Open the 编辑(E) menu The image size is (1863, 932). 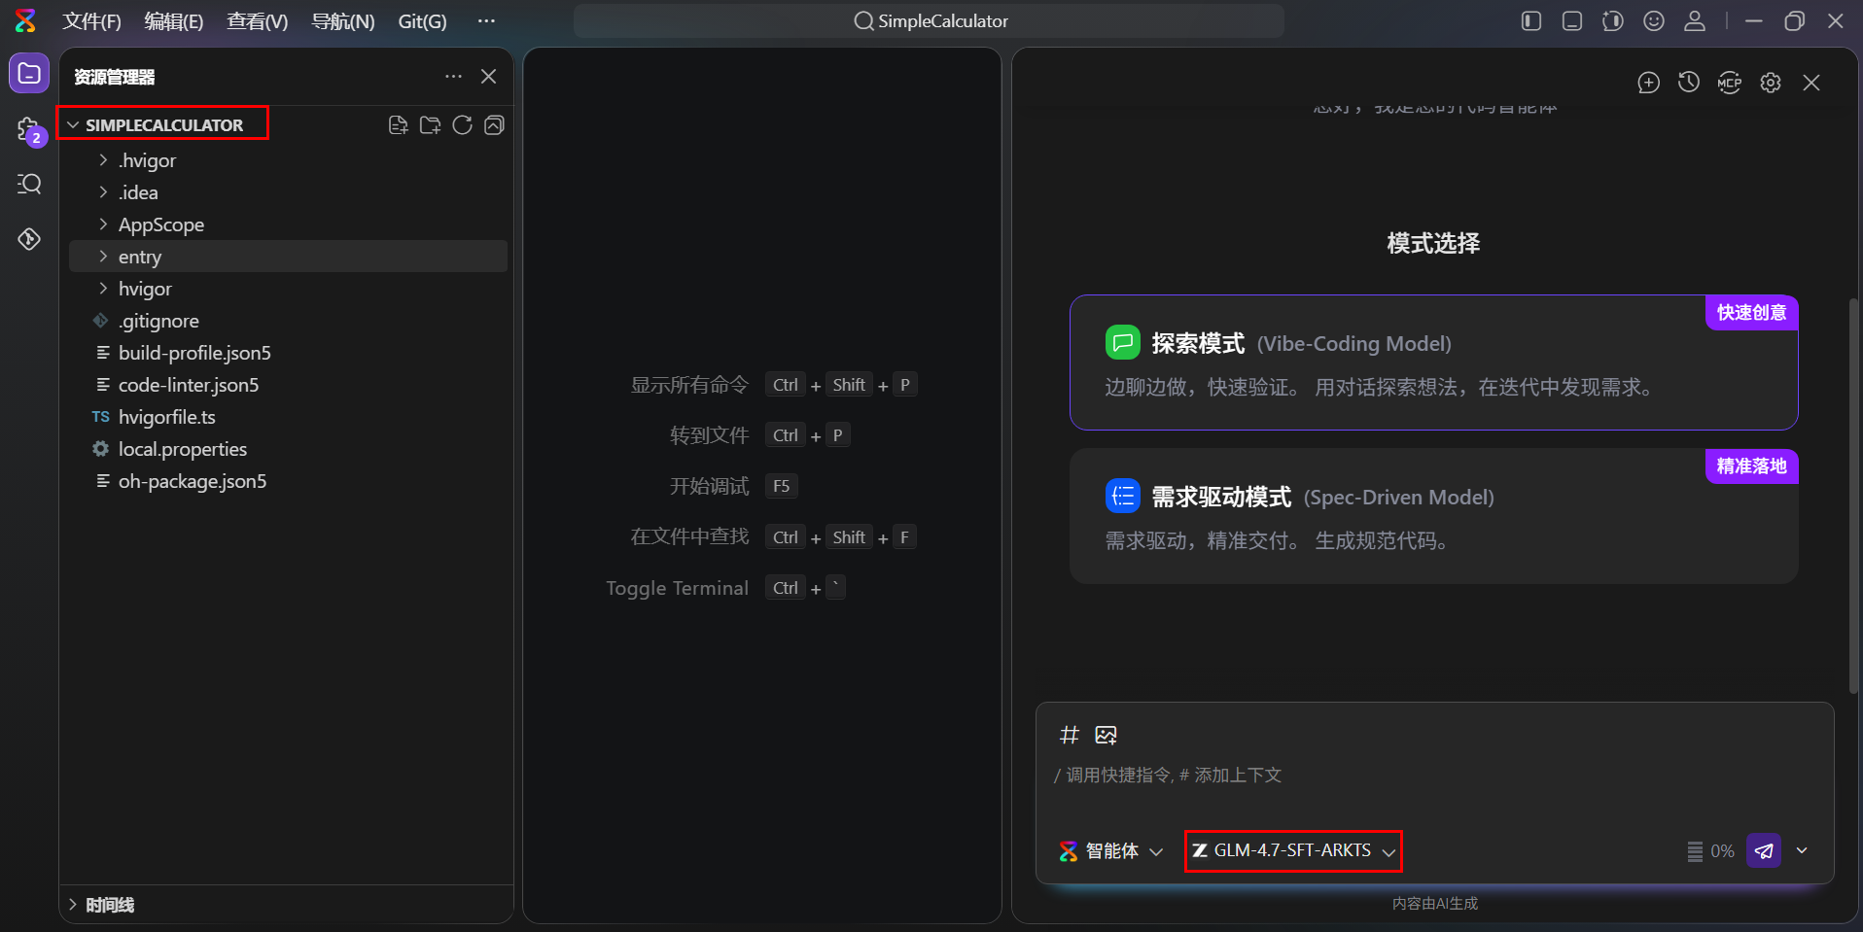coord(174,21)
